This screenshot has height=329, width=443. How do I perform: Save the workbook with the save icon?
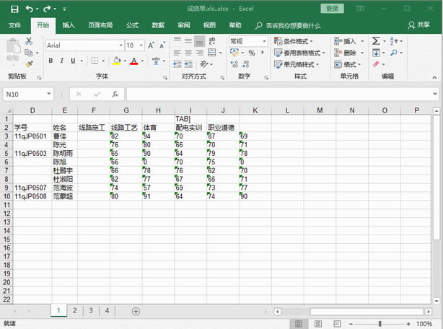click(x=12, y=9)
